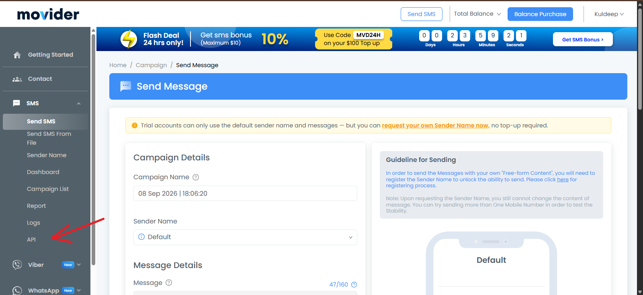This screenshot has height=295, width=643.
Task: Click the character count help icon
Action: pos(354,285)
